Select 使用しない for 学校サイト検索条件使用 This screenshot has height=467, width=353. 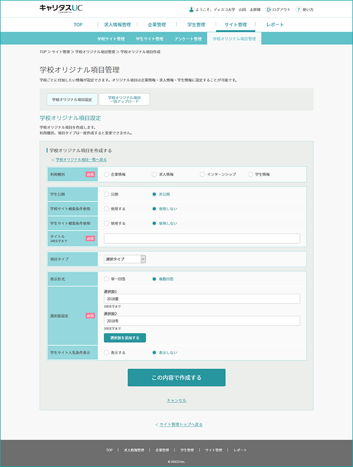[154, 209]
